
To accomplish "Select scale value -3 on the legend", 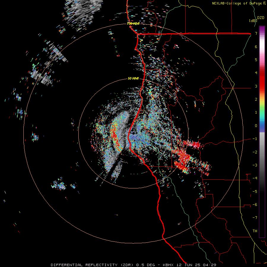I will [255, 165].
